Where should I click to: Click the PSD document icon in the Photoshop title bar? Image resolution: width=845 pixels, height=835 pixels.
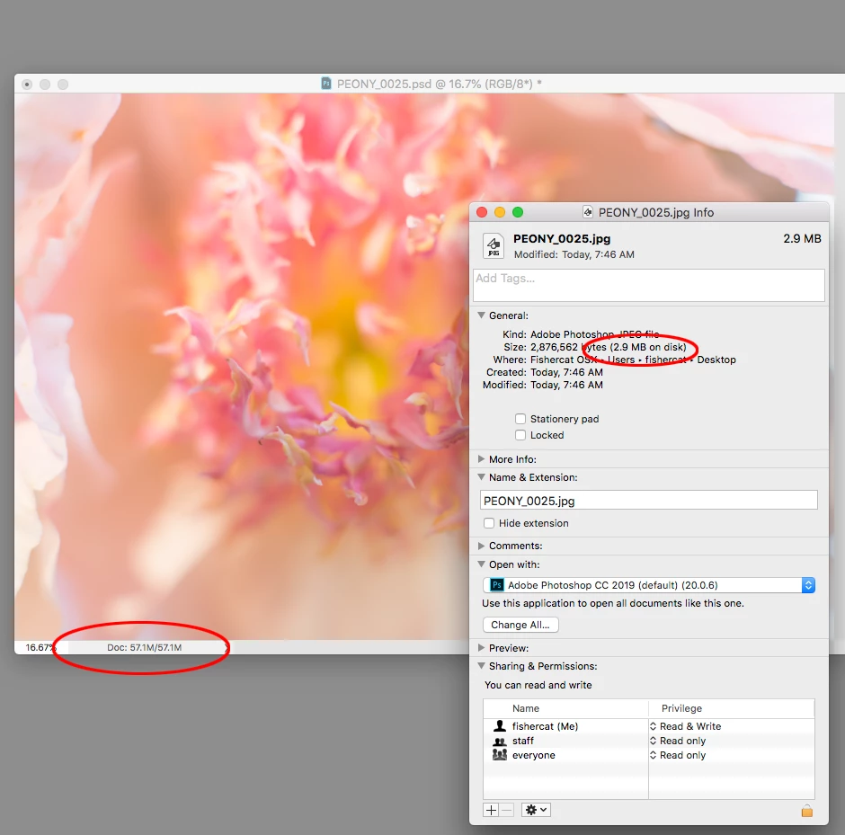tap(326, 84)
